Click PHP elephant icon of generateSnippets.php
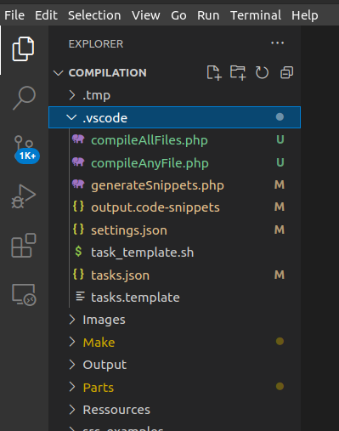This screenshot has height=431, width=339. pos(78,184)
